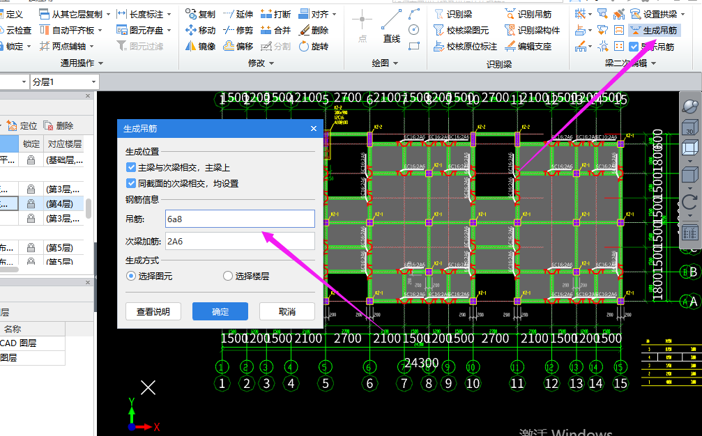Pick the circle drawing tool

pyautogui.click(x=414, y=30)
